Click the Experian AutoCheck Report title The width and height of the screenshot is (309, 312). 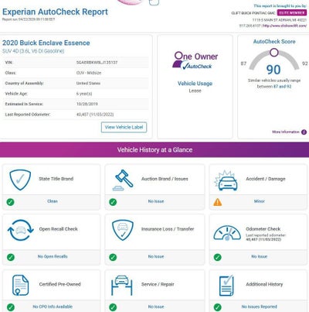(55, 12)
